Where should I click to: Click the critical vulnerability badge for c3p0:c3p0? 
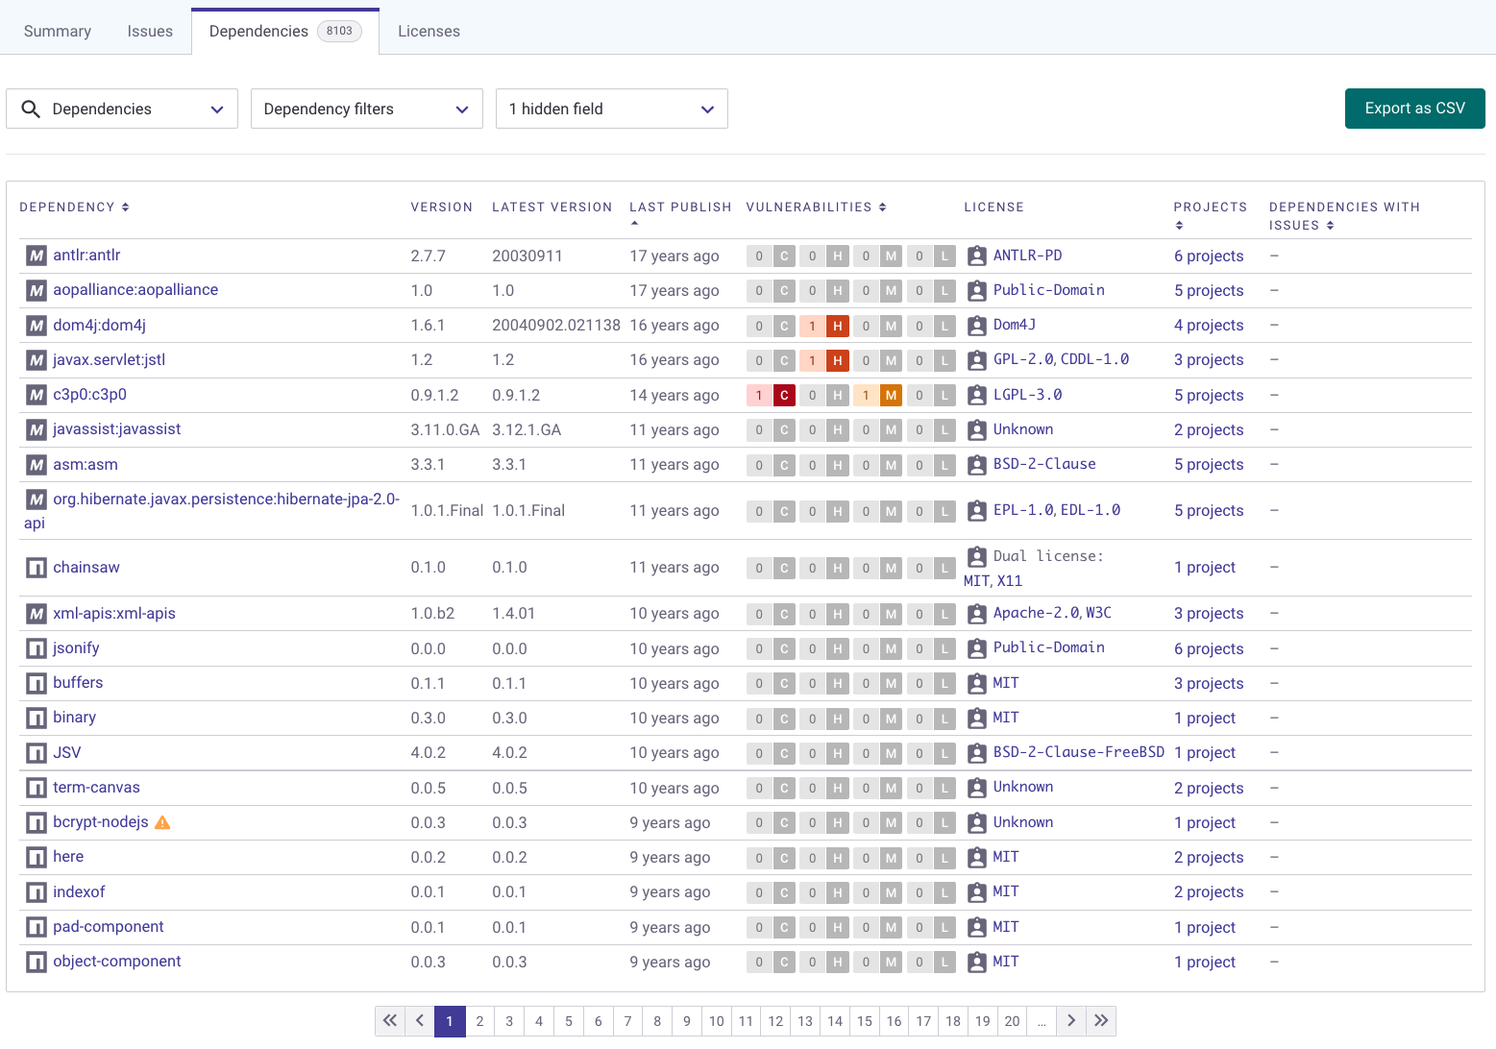[772, 395]
